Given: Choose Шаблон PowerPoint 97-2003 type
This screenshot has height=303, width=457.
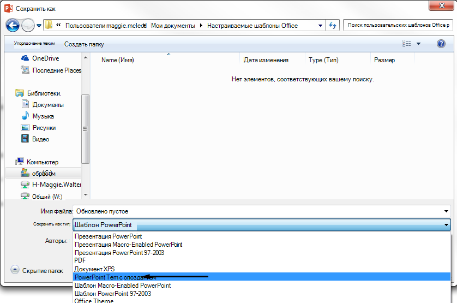Looking at the screenshot, I should click(262, 294).
